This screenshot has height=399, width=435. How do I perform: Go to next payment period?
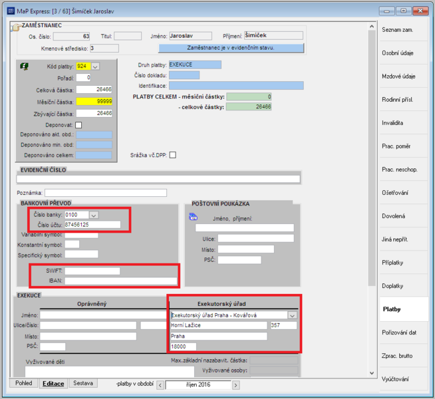pyautogui.click(x=236, y=385)
